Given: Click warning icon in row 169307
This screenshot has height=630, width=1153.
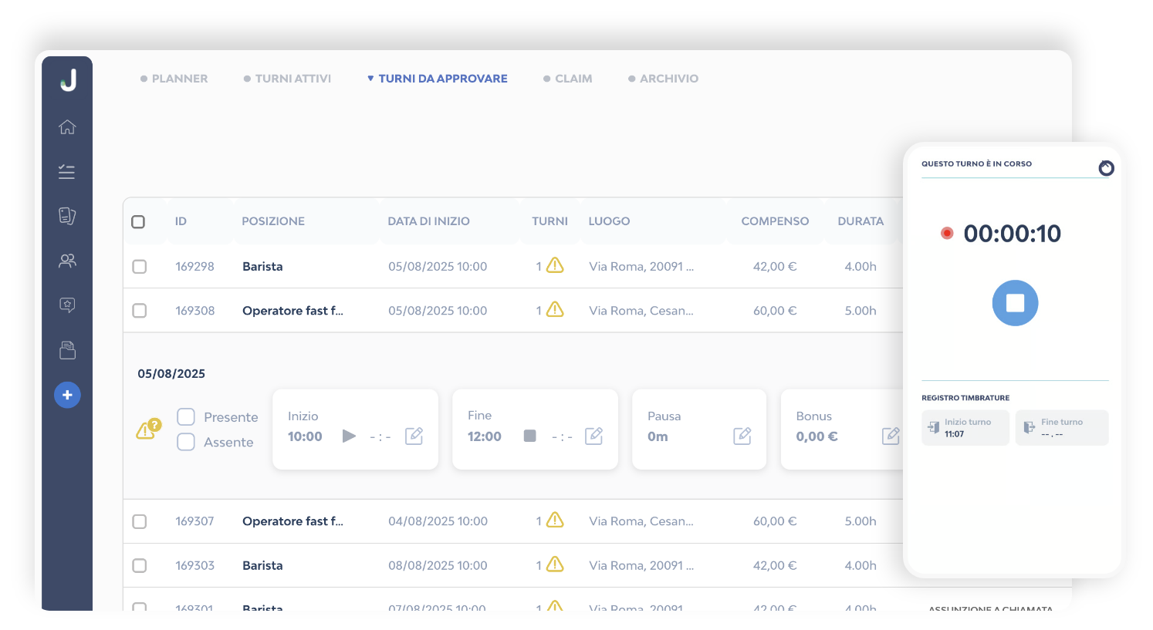Looking at the screenshot, I should click(x=555, y=520).
